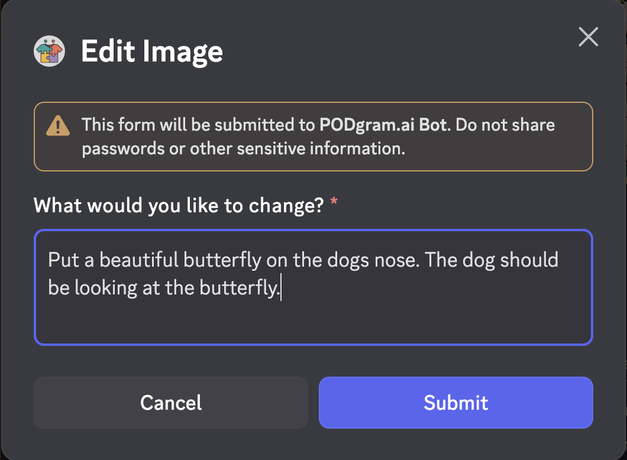Close the Edit Image dialog with X

pos(588,37)
